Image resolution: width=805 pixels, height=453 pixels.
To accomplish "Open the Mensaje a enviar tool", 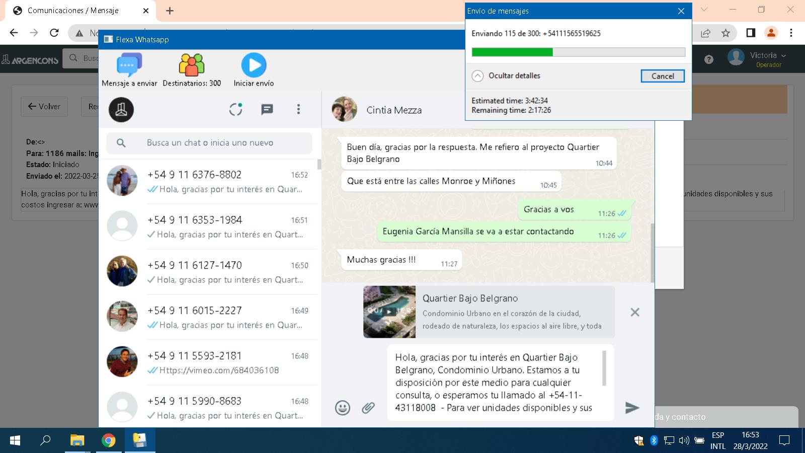I will click(129, 70).
